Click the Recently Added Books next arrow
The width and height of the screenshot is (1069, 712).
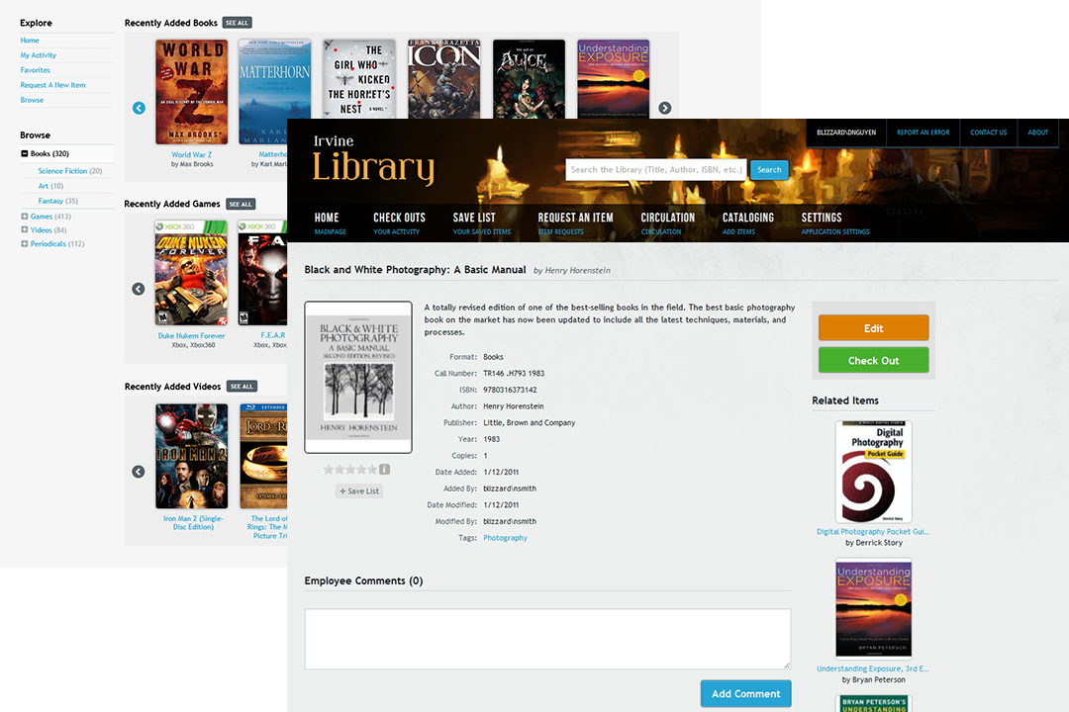tap(665, 108)
